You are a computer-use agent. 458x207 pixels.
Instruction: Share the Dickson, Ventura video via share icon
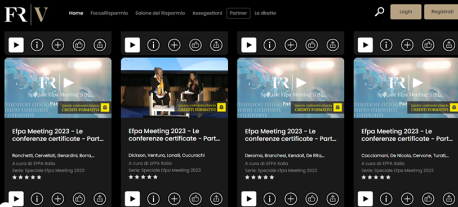(216, 199)
